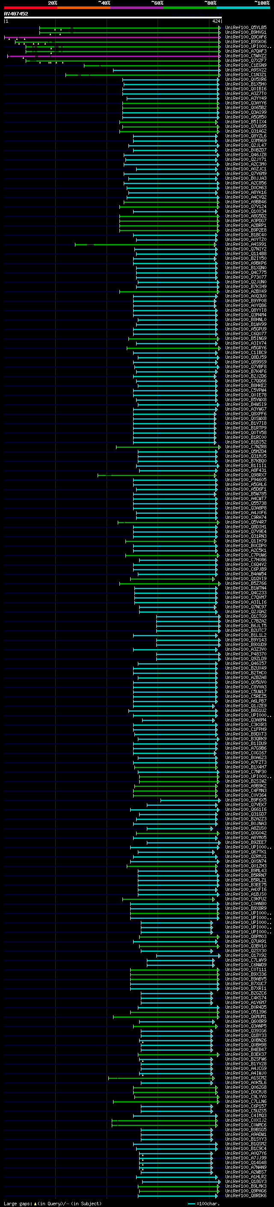Click hit label UniRef100_Q2JL47

pos(246,145)
